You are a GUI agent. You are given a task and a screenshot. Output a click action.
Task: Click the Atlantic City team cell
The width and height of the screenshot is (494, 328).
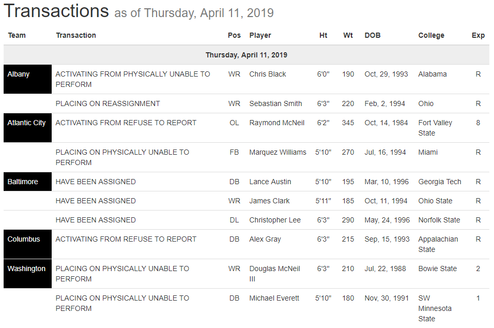coord(27,128)
